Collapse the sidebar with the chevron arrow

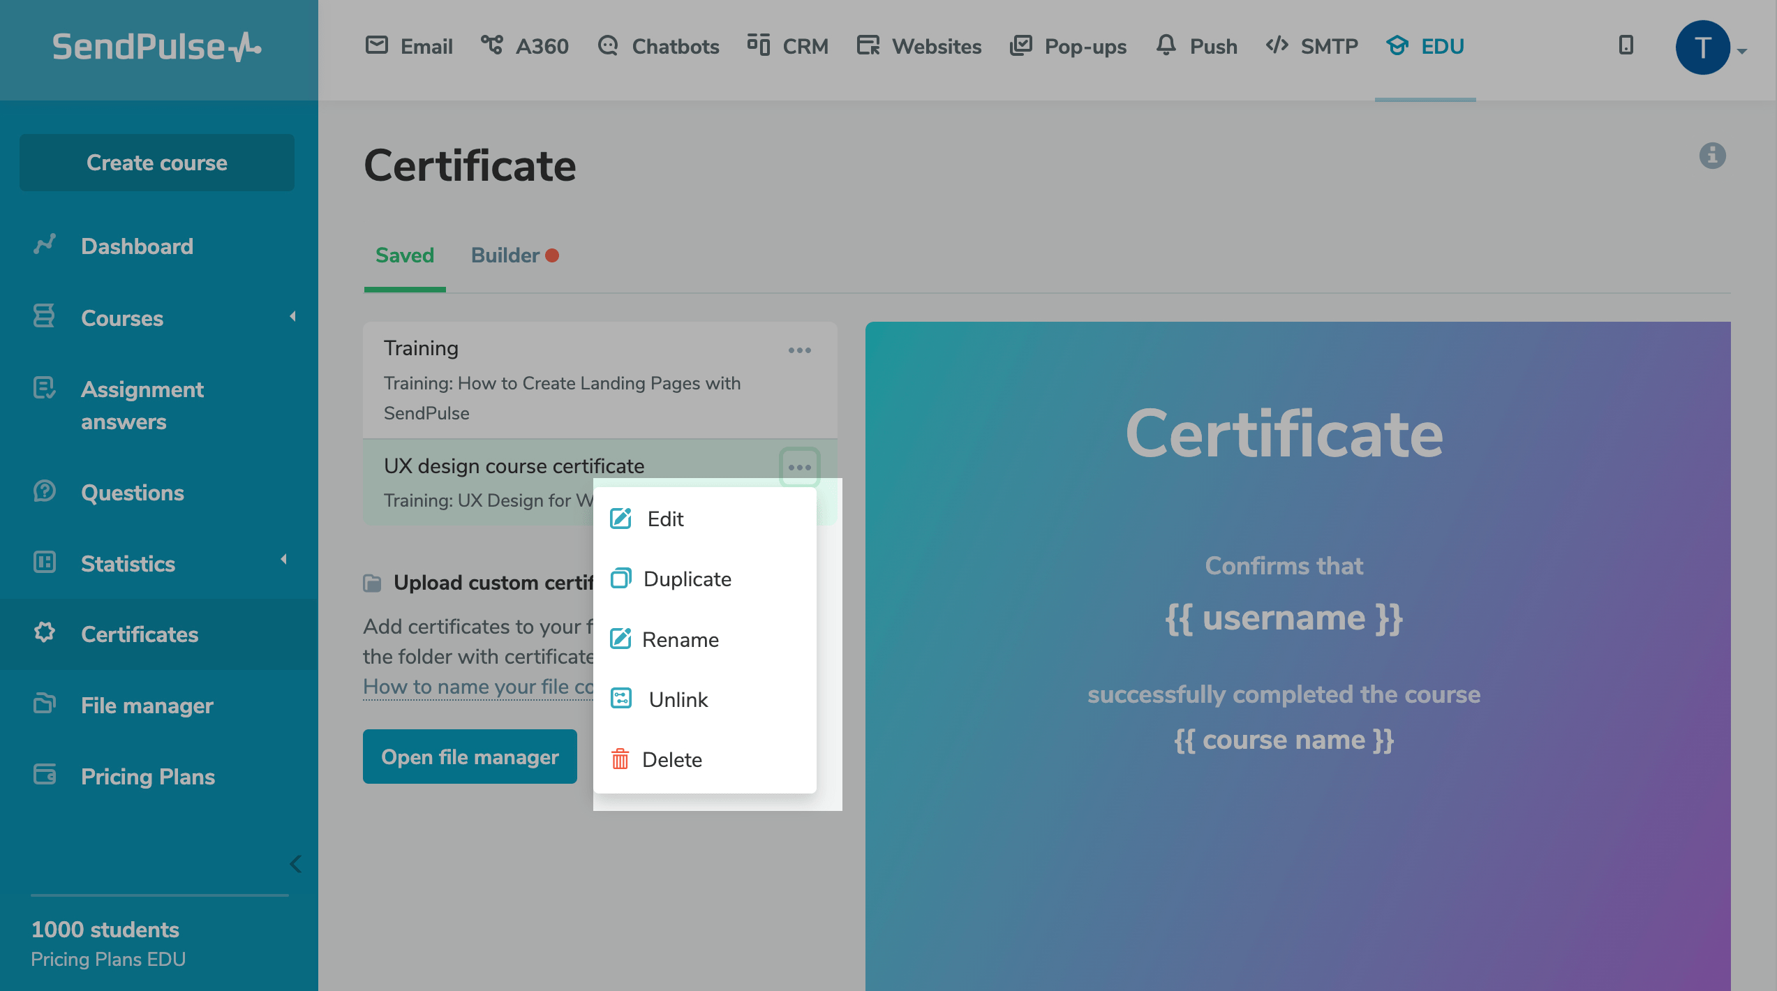(x=295, y=864)
